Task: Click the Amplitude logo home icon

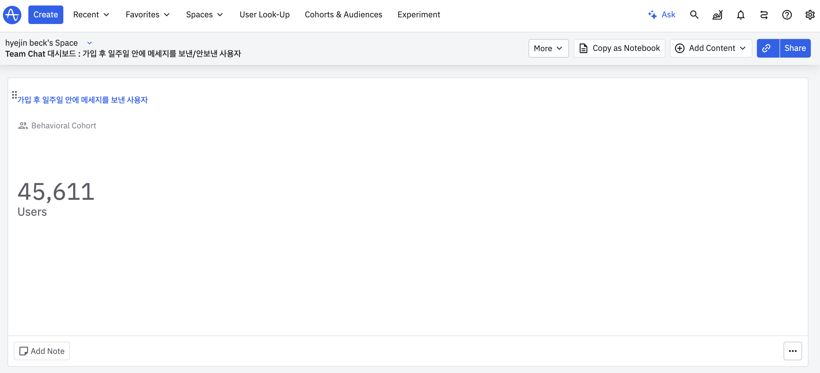Action: (x=12, y=15)
